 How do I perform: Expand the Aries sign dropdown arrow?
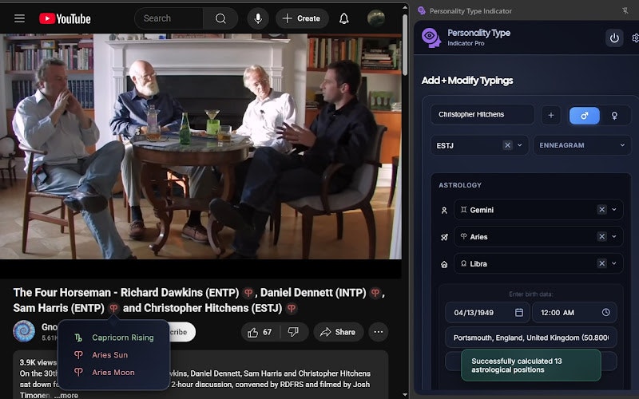[614, 236]
